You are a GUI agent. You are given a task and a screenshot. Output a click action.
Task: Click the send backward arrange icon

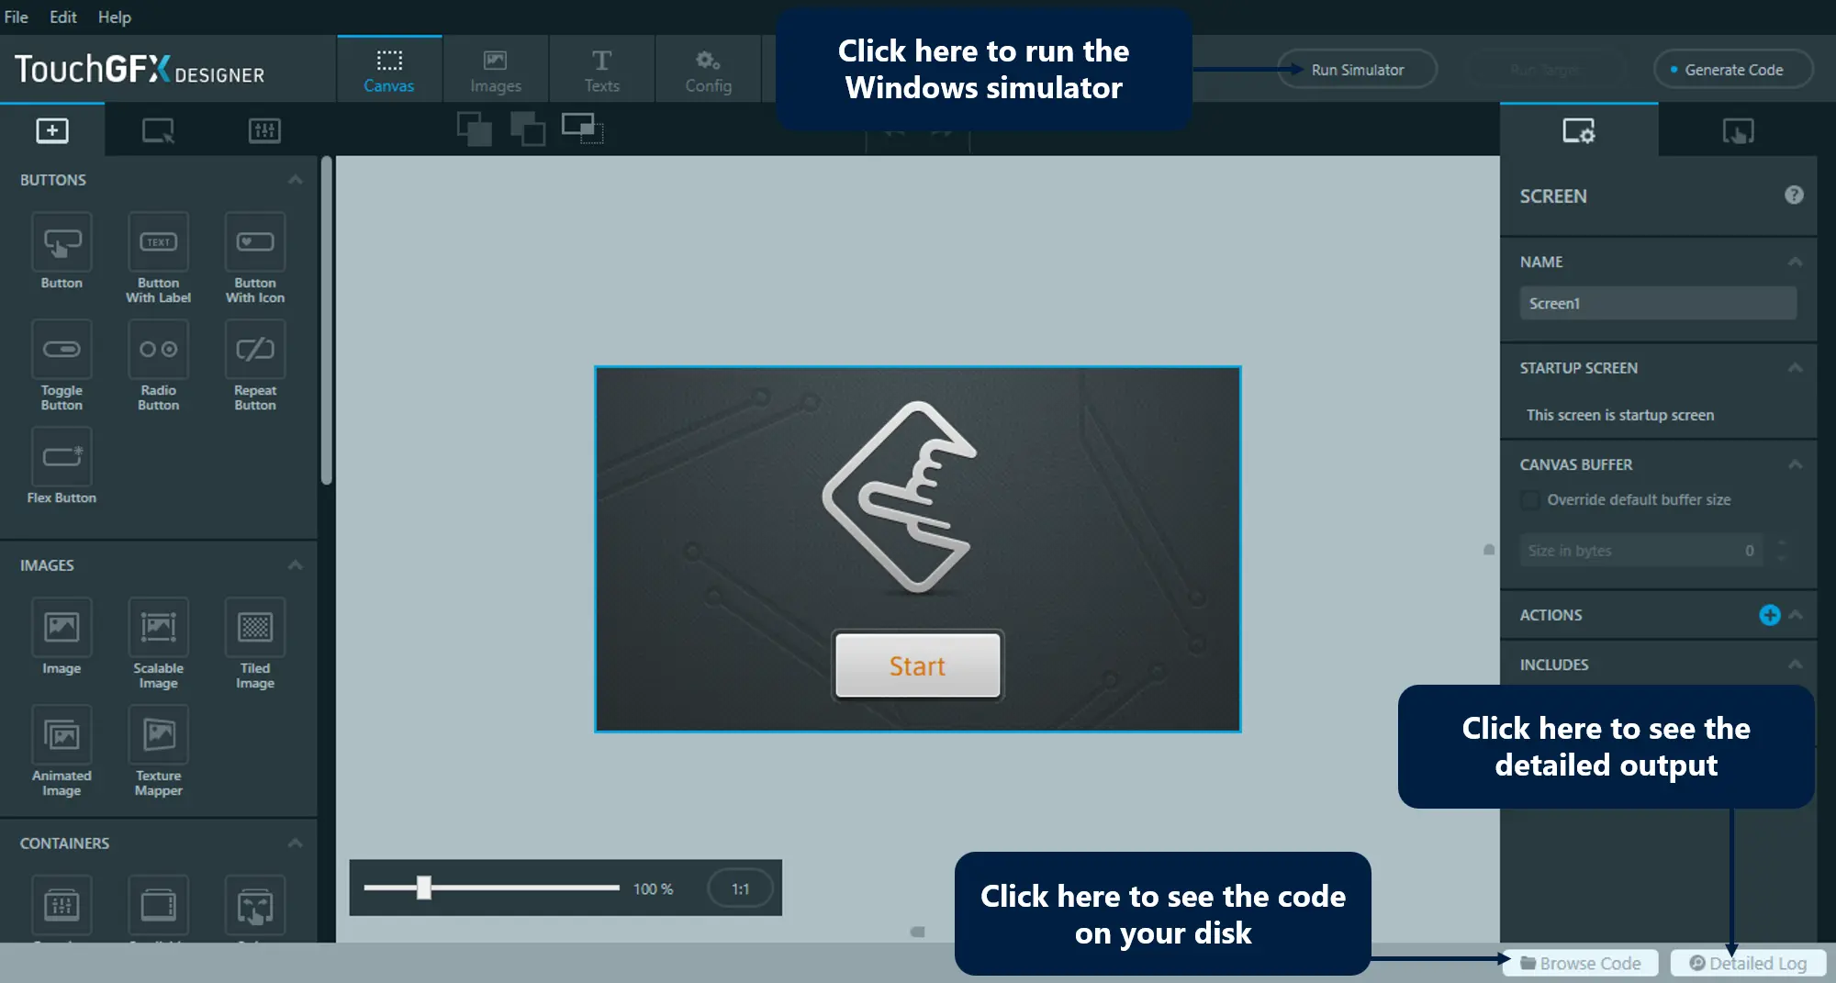tap(528, 129)
